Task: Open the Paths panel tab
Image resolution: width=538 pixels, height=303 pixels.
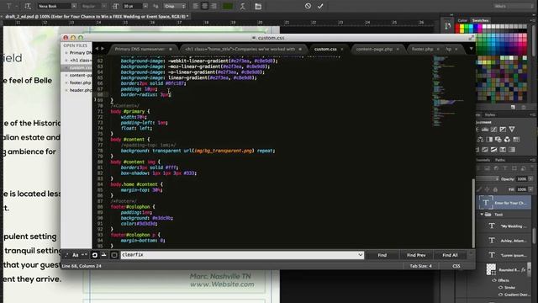Action: click(x=500, y=160)
